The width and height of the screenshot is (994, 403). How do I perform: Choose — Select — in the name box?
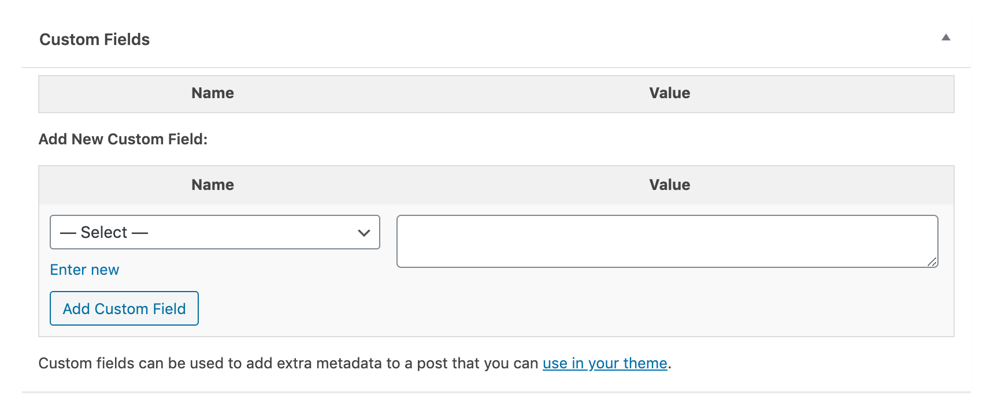[x=214, y=232]
